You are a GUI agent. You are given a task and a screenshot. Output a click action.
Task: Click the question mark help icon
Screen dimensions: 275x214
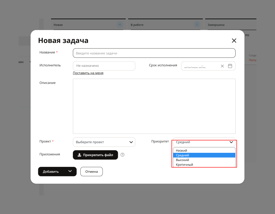(x=122, y=155)
